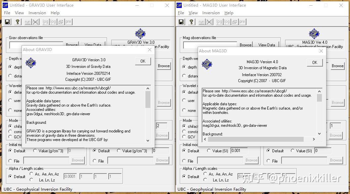Click right arrow of About MAG3D horizontal scrollbar

(314, 139)
